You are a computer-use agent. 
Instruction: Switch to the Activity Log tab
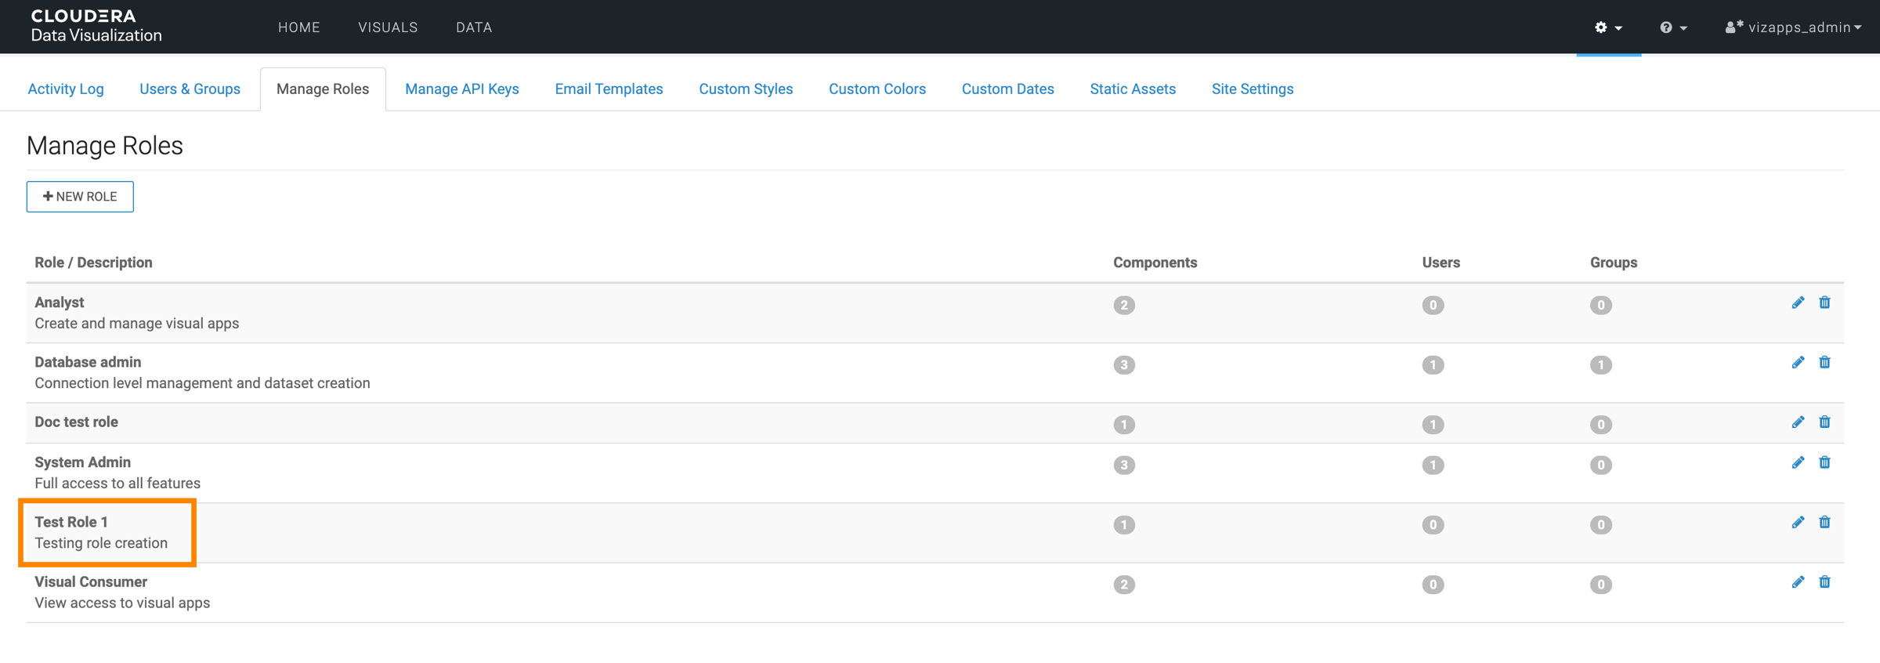66,89
